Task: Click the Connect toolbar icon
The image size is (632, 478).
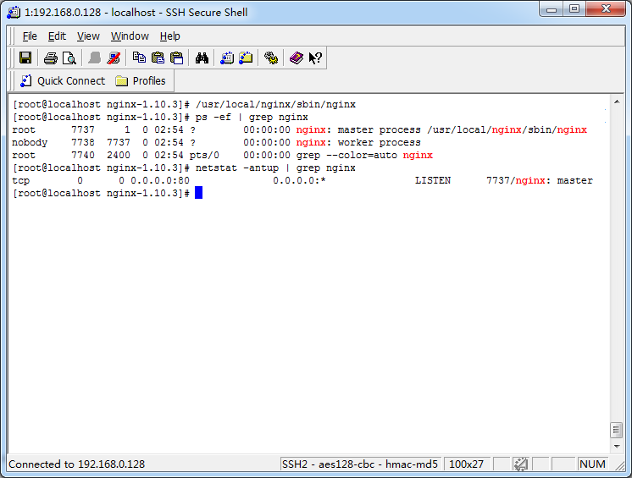Action: (x=94, y=58)
